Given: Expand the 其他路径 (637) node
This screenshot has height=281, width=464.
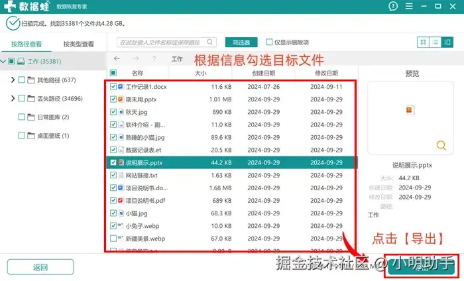Looking at the screenshot, I should click(13, 80).
